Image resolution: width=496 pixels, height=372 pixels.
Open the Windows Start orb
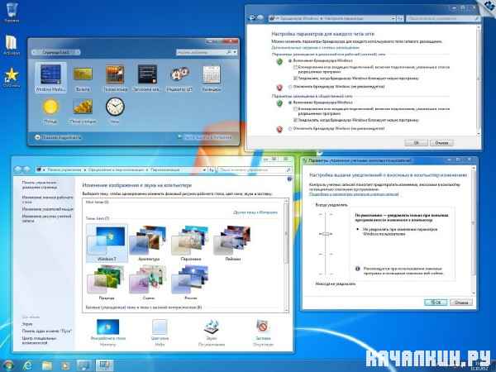click(9, 365)
